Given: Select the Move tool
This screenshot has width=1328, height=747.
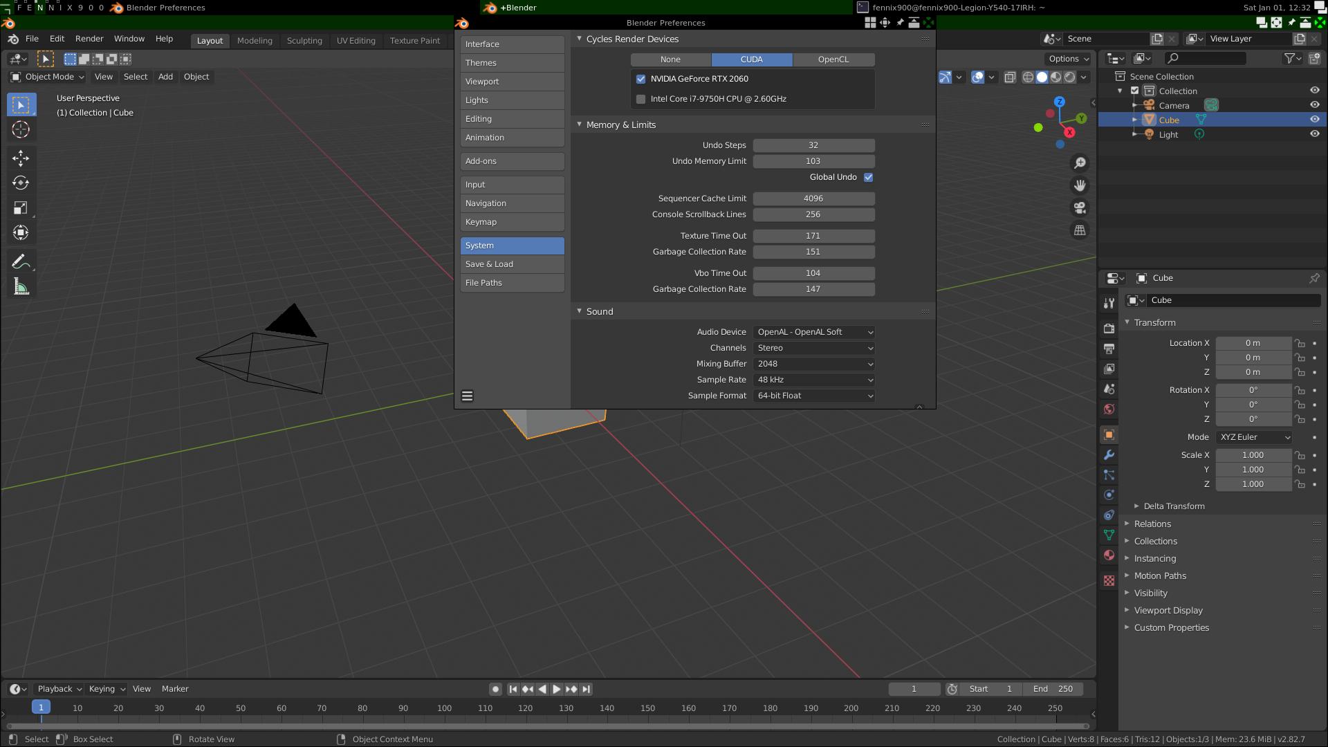Looking at the screenshot, I should click(x=21, y=158).
